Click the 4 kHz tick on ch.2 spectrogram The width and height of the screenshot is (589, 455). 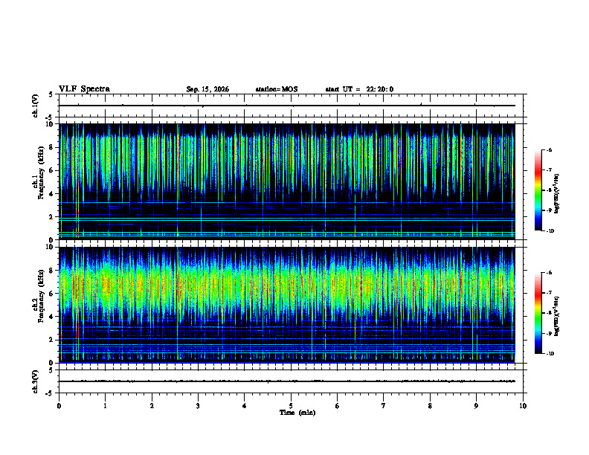(x=51, y=317)
